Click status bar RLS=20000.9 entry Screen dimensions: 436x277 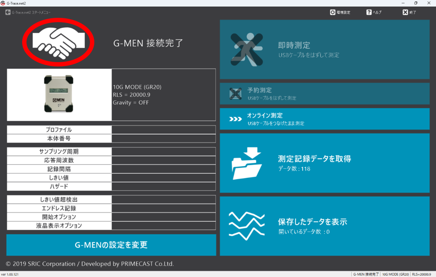coord(422,274)
